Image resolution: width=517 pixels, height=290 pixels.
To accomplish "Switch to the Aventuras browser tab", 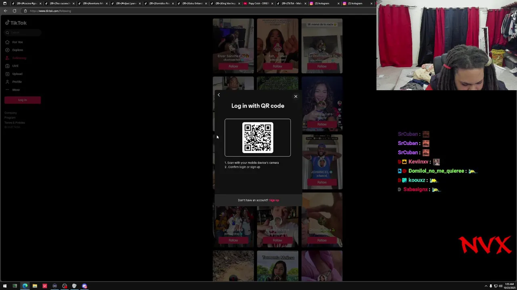I will 93,3.
